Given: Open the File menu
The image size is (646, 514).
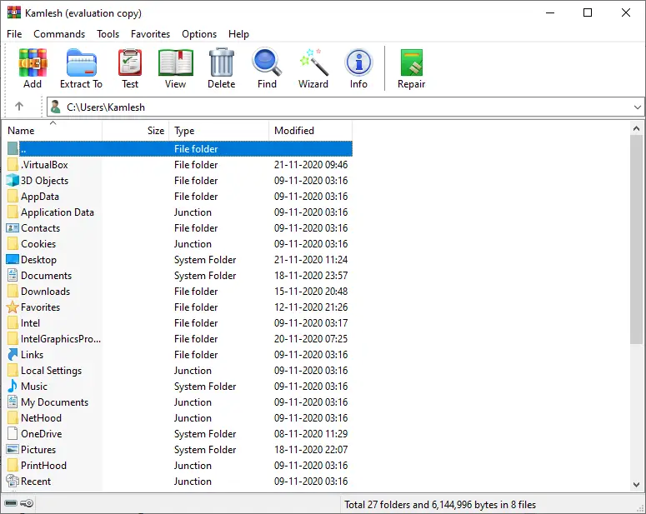Looking at the screenshot, I should [14, 34].
